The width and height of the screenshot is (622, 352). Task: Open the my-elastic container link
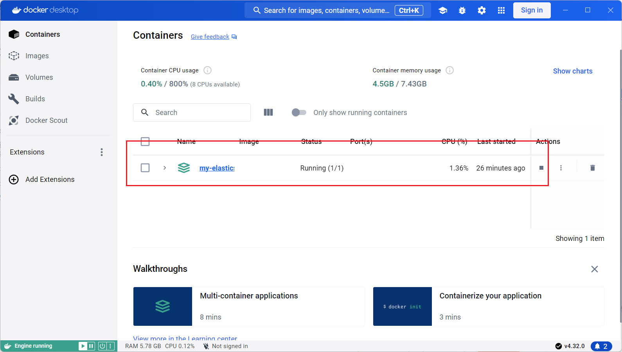(x=217, y=168)
